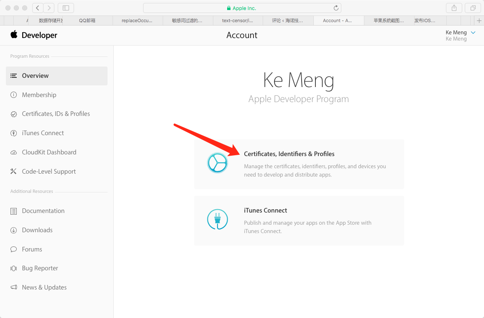Click the Documentation page icon
484x318 pixels.
13,211
